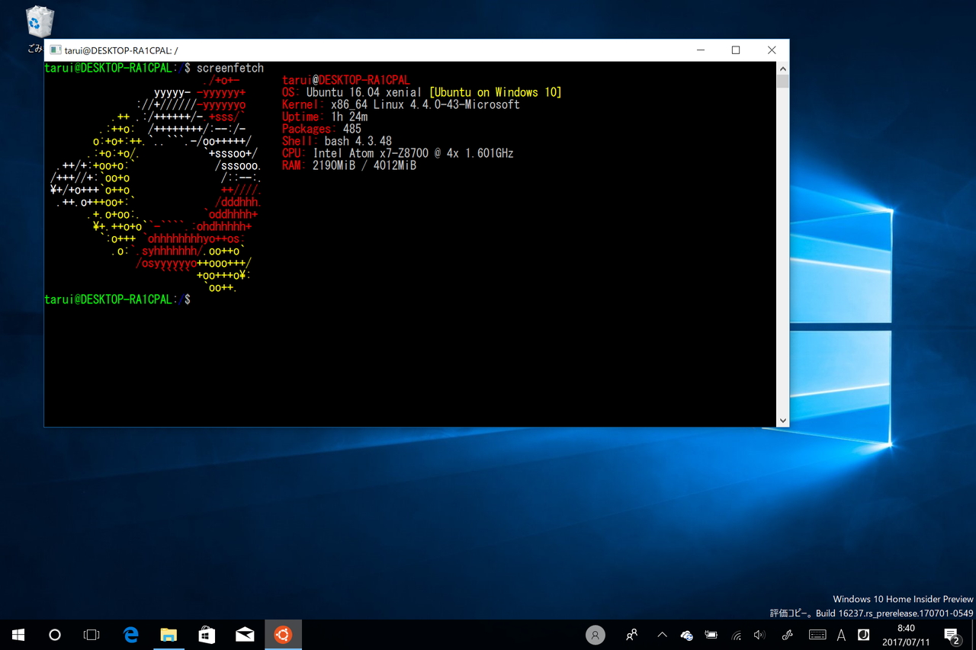Open Task View
976x650 pixels.
pos(91,634)
